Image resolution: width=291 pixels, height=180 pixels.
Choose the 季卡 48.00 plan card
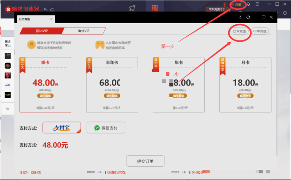point(45,85)
